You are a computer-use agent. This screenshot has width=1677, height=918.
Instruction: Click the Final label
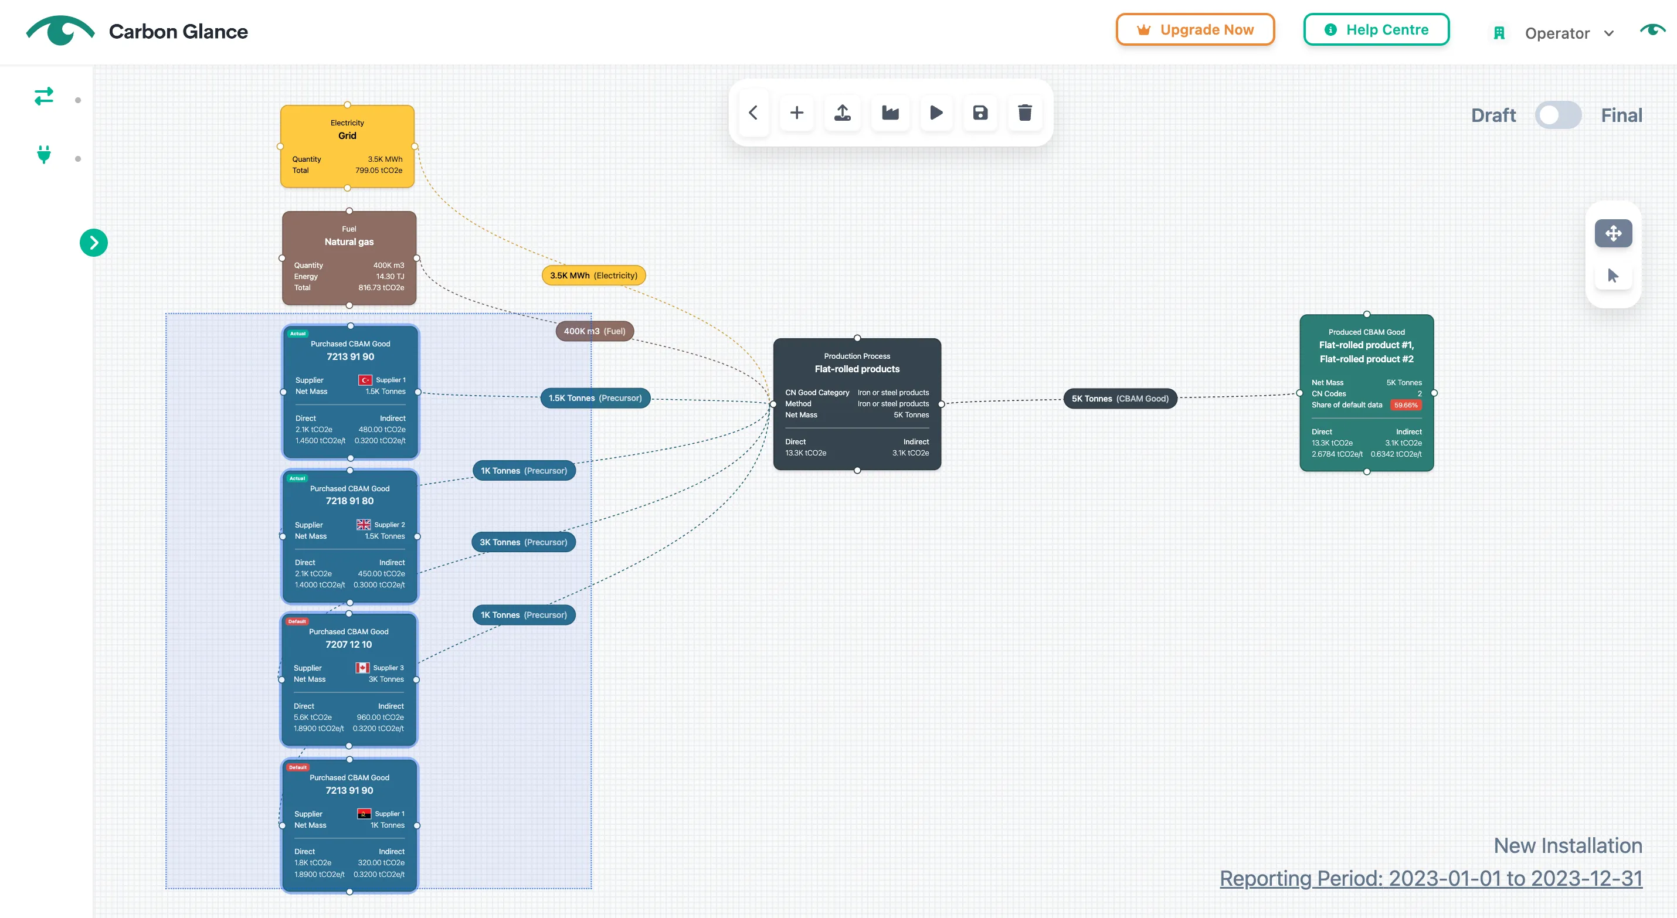(x=1622, y=115)
